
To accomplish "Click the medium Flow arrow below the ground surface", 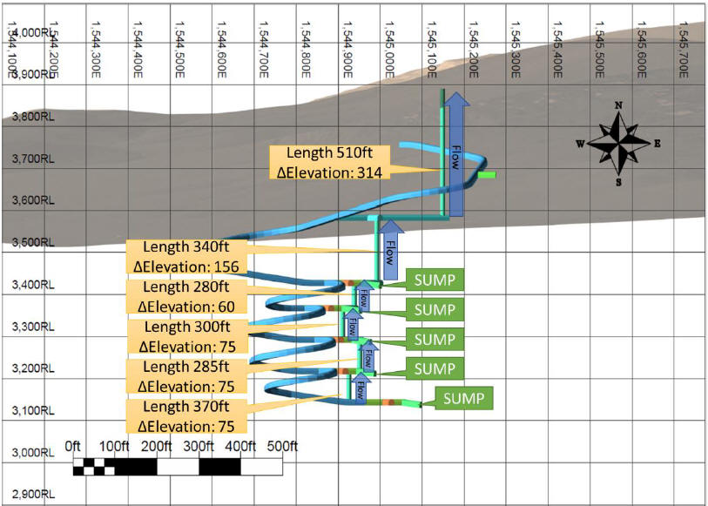I will pos(390,249).
